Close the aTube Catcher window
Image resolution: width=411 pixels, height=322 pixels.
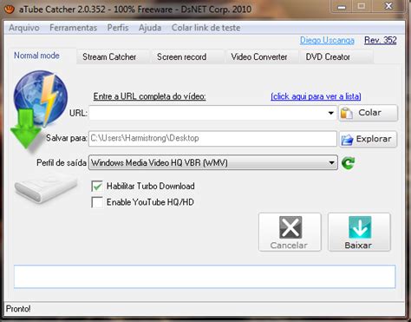coord(388,6)
